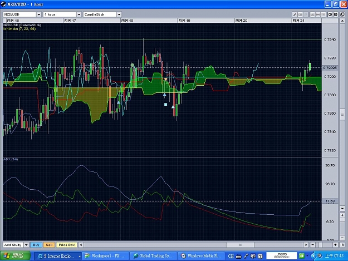
Task: Click the Ichimoku (7, 22, 44) study label
Action: (x=19, y=29)
